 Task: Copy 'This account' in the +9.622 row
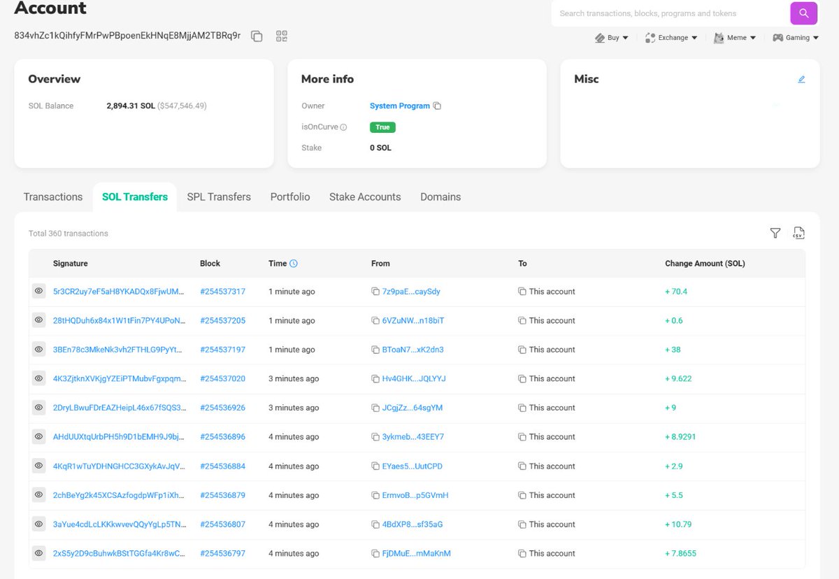(x=522, y=379)
